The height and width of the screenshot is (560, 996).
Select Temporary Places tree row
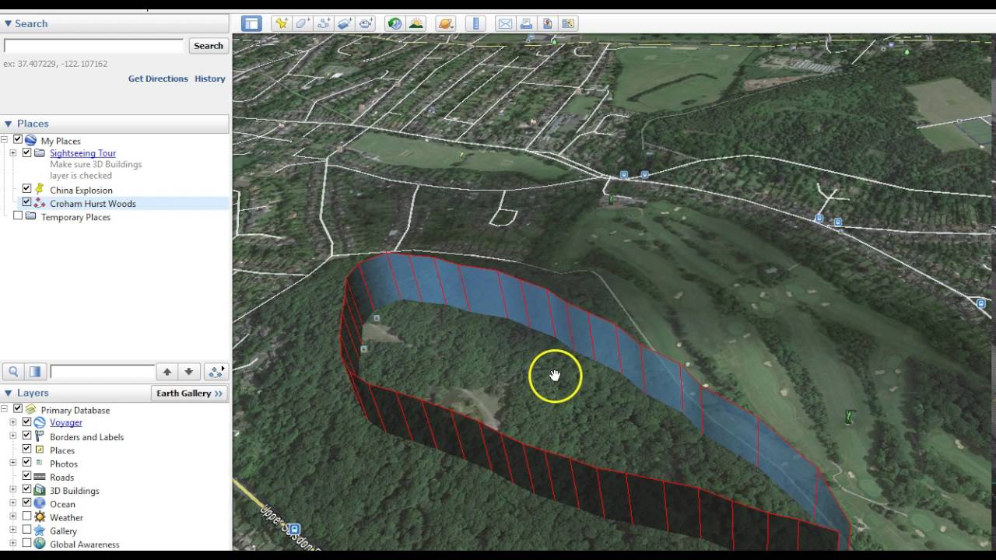75,217
